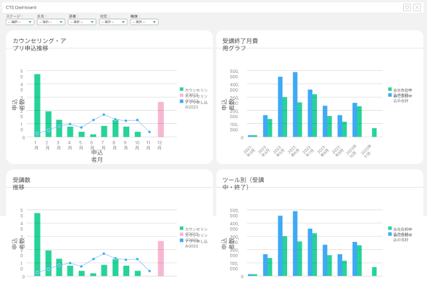Close the CTS Dashboard window

click(x=417, y=7)
